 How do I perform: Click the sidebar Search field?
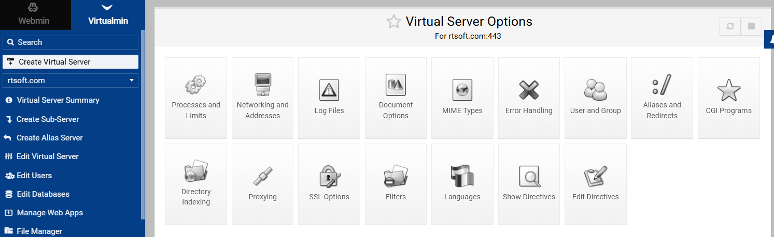pos(71,42)
